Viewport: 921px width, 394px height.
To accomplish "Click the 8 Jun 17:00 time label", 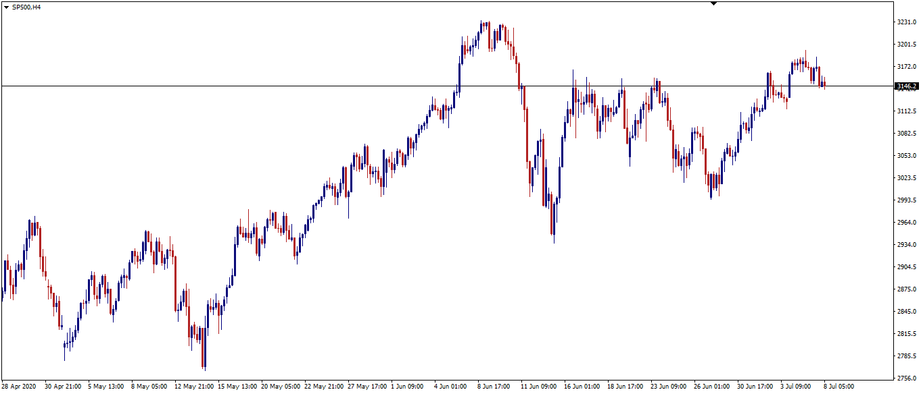I will (x=495, y=387).
